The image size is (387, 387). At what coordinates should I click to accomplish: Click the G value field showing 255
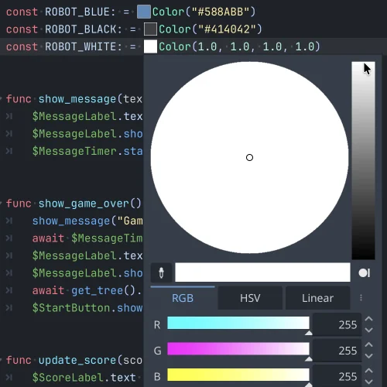point(337,351)
